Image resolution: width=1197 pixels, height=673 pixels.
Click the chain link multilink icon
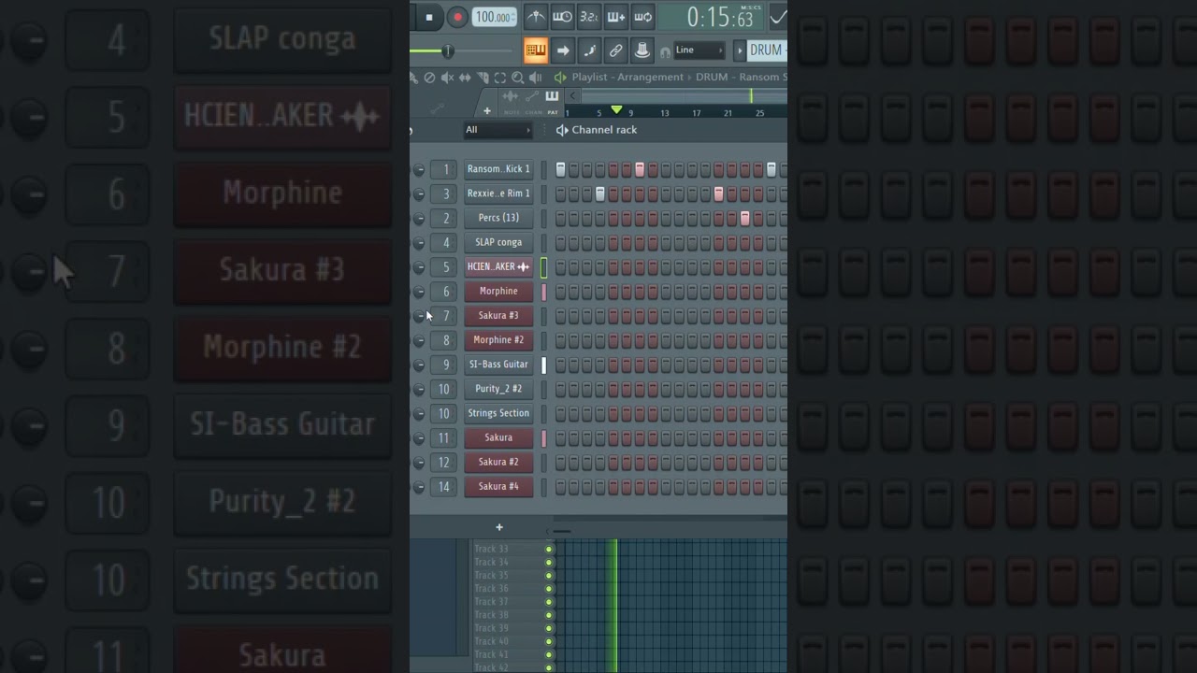tap(615, 50)
